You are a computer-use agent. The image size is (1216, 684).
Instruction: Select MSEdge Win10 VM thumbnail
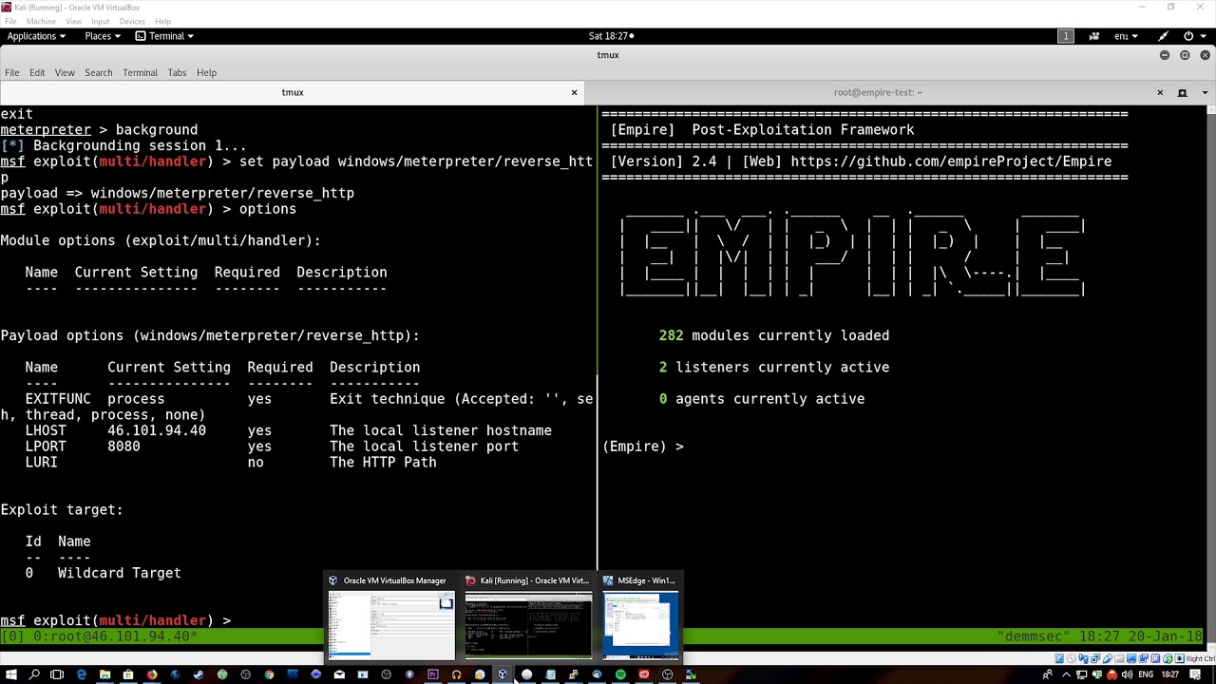[641, 617]
